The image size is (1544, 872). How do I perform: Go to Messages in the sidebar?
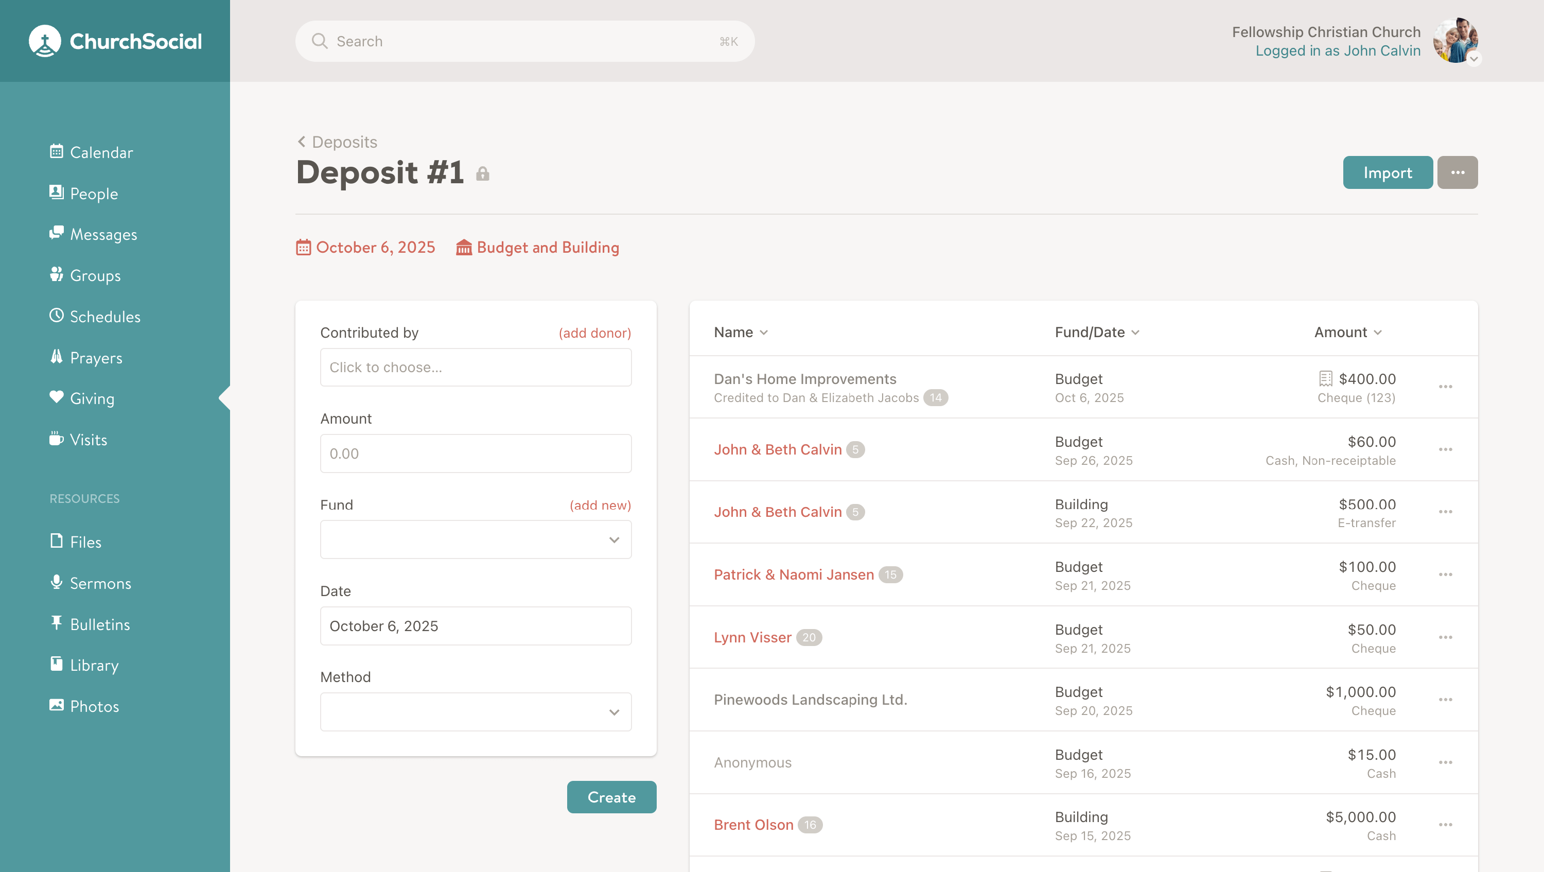(103, 234)
